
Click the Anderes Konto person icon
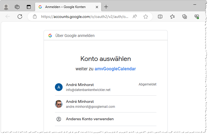coord(59,119)
